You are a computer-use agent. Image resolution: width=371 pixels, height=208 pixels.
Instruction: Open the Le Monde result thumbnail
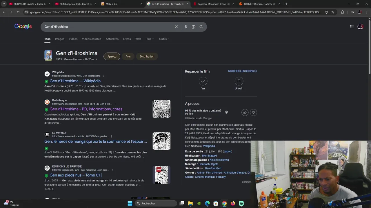coord(161,141)
